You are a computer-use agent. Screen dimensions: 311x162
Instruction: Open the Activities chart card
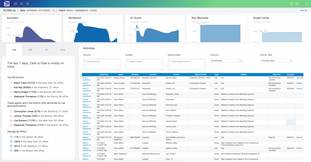point(32,29)
